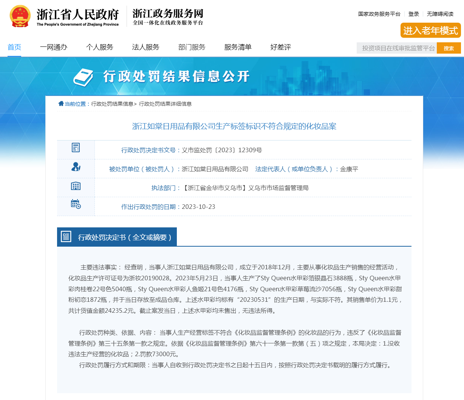Open the 首页 home tab
Image resolution: width=464 pixels, height=400 pixels.
click(x=14, y=47)
